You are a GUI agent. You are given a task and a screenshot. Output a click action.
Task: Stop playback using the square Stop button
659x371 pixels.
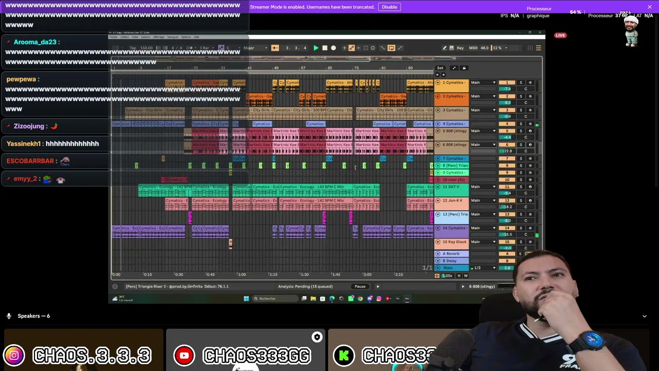325,48
